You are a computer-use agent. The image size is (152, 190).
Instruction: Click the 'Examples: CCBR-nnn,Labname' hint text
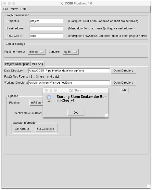click(103, 21)
